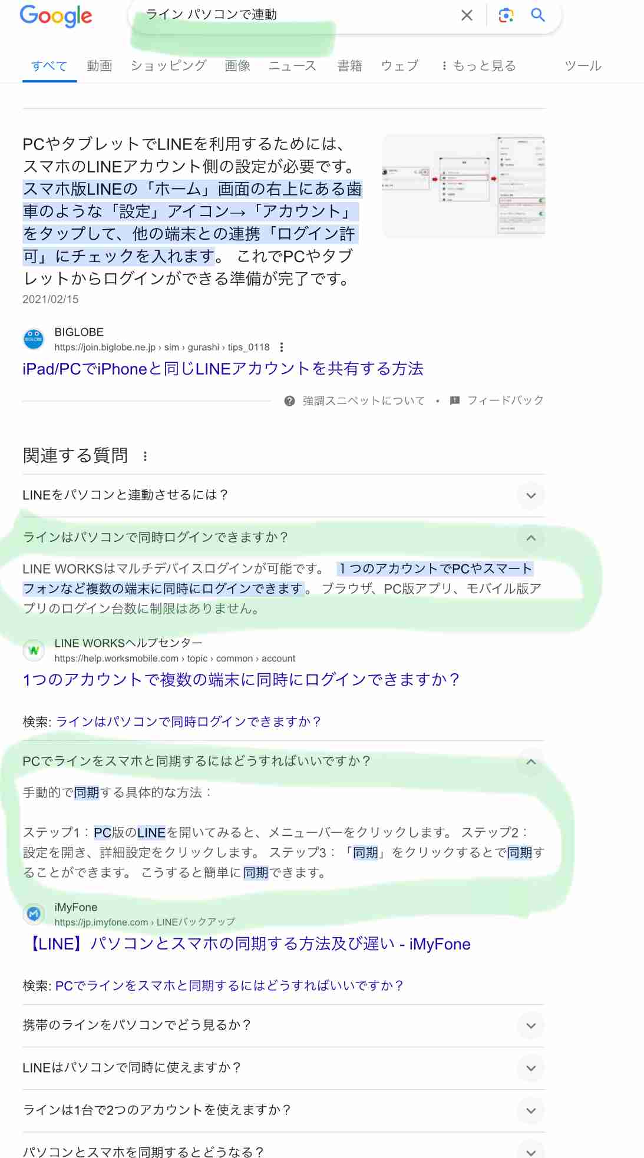
Task: Click the featured snippet thumbnail image
Action: (x=464, y=186)
